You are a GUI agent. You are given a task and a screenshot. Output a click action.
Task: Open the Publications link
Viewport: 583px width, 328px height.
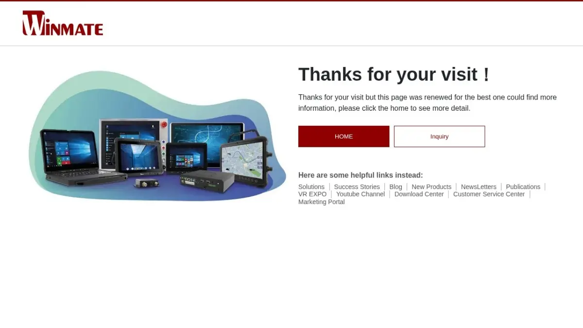pos(523,187)
